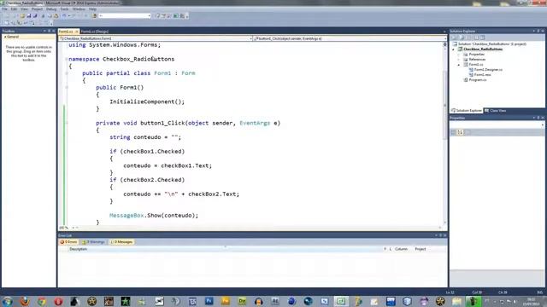Select the Properties folder in Solution Explorer
Screen dimensions: 547x307
[477, 55]
